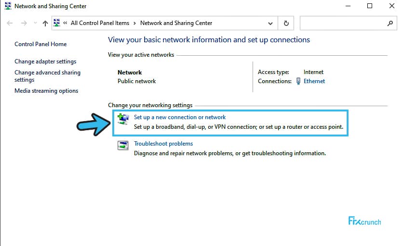Open the Ethernet connection link
Screen dimensions: 403x246
point(314,81)
